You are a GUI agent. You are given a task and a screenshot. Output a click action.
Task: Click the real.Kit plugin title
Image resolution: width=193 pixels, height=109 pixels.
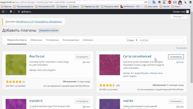128,101
